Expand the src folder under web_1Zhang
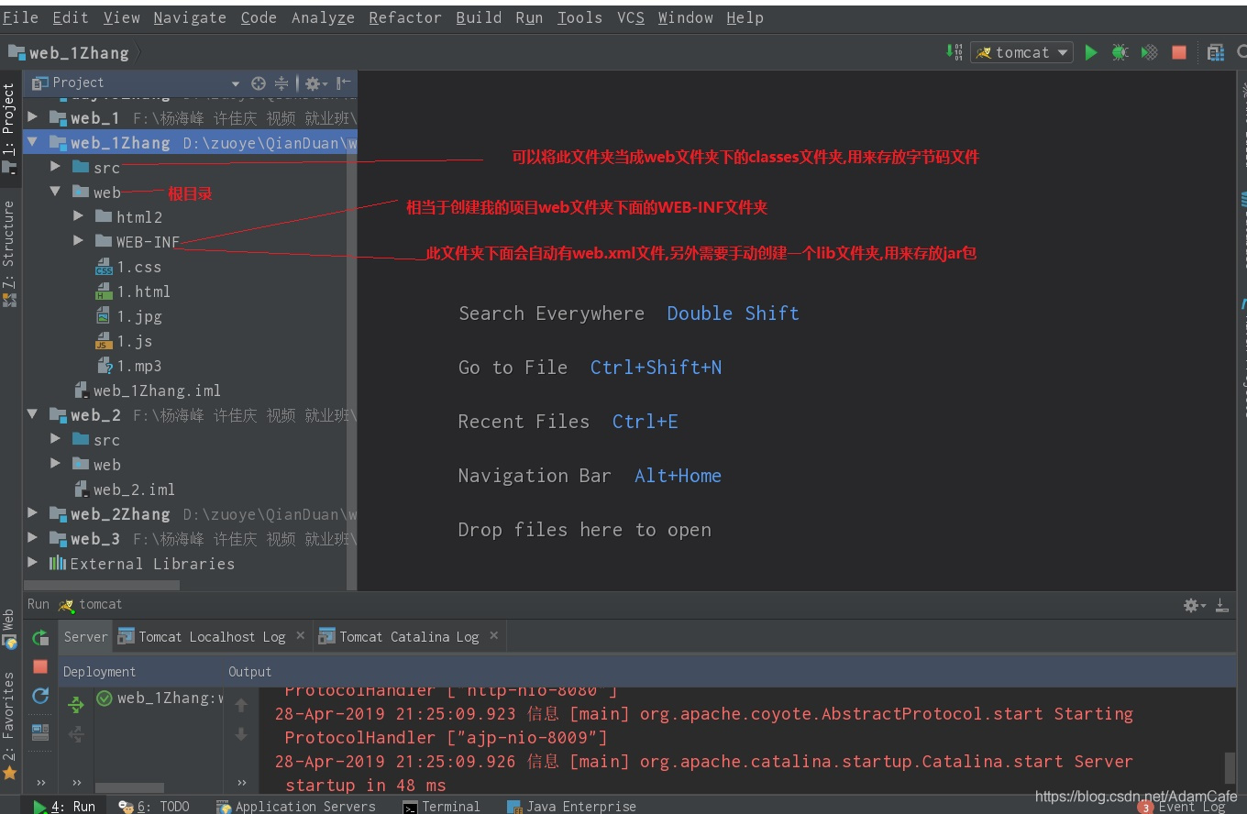The width and height of the screenshot is (1247, 814). [56, 167]
